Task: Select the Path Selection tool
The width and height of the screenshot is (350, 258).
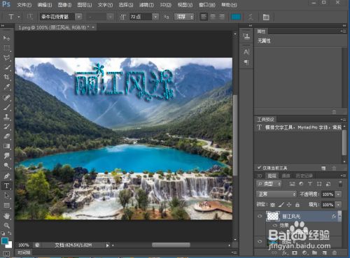Action: click(x=6, y=196)
